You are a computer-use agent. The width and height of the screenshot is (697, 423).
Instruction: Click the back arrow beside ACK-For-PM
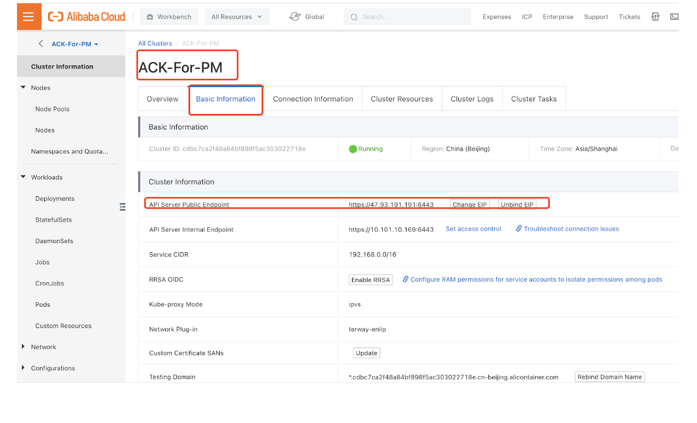pos(41,44)
